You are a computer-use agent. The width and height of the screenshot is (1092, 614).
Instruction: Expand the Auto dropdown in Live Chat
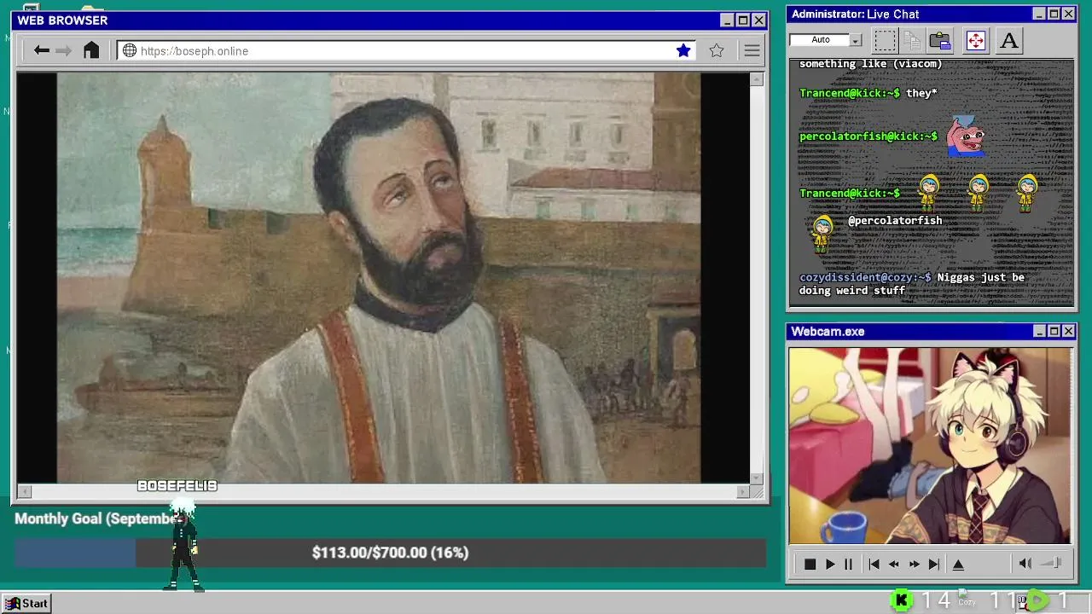point(856,40)
